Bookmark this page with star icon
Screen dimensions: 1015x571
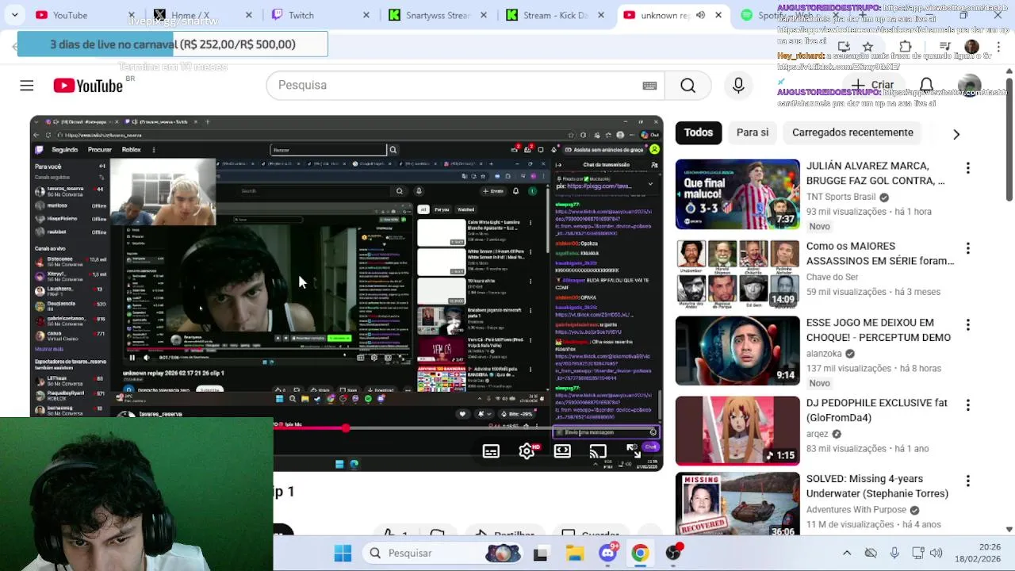click(x=868, y=47)
